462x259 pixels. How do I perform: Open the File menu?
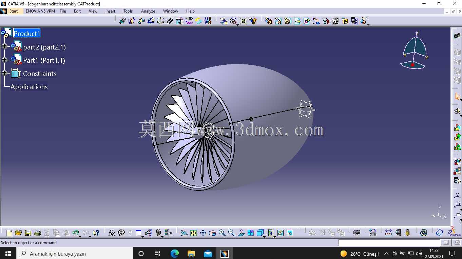tap(63, 11)
